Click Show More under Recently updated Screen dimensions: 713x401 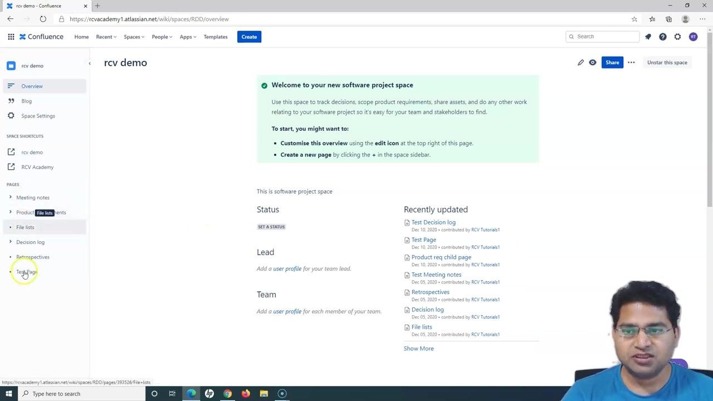(x=418, y=349)
